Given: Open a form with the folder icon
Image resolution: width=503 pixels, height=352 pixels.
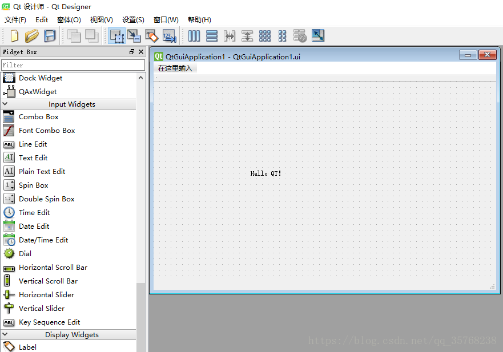Looking at the screenshot, I should (32, 36).
